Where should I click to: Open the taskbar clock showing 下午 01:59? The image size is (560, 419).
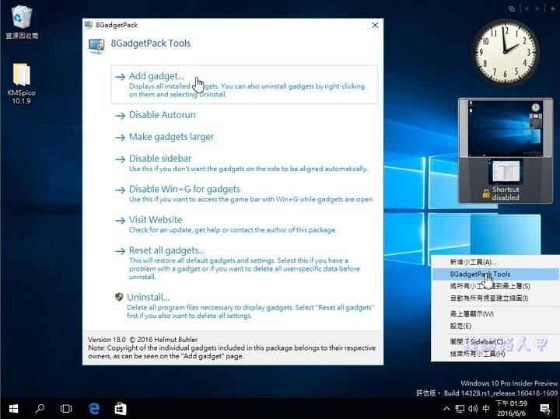coord(512,409)
